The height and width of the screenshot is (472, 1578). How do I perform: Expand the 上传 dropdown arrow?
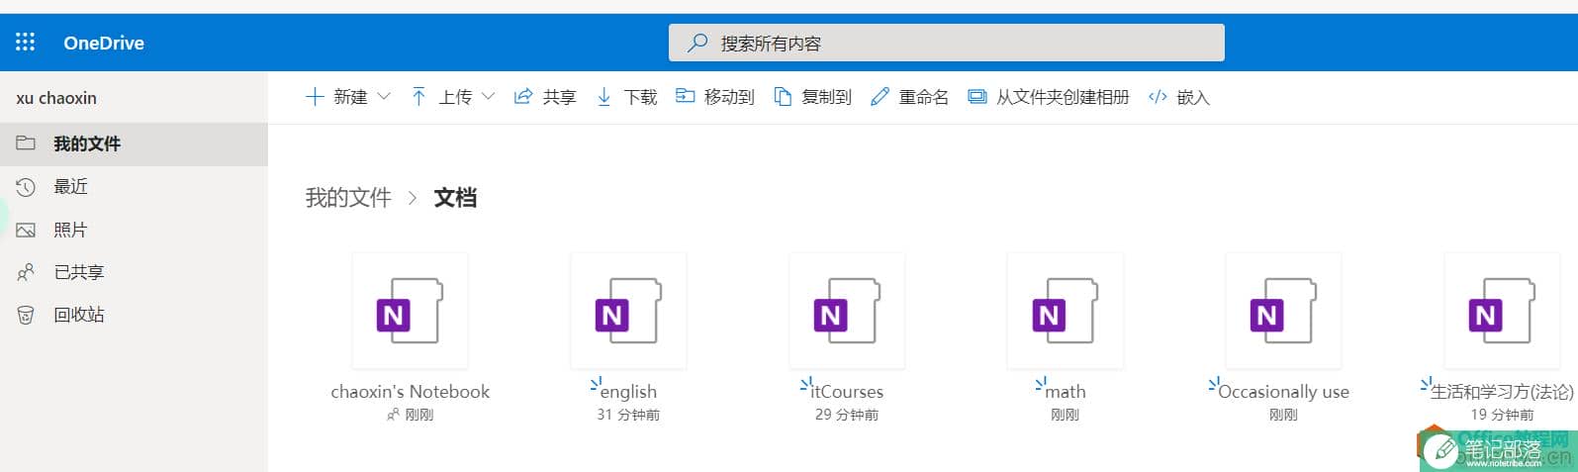point(489,96)
